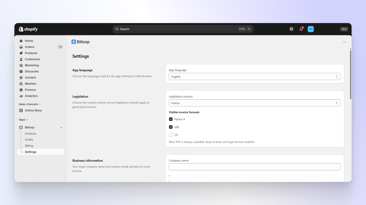Image resolution: width=366 pixels, height=205 pixels.
Task: Open the CLE store avatar
Action: [x=311, y=29]
